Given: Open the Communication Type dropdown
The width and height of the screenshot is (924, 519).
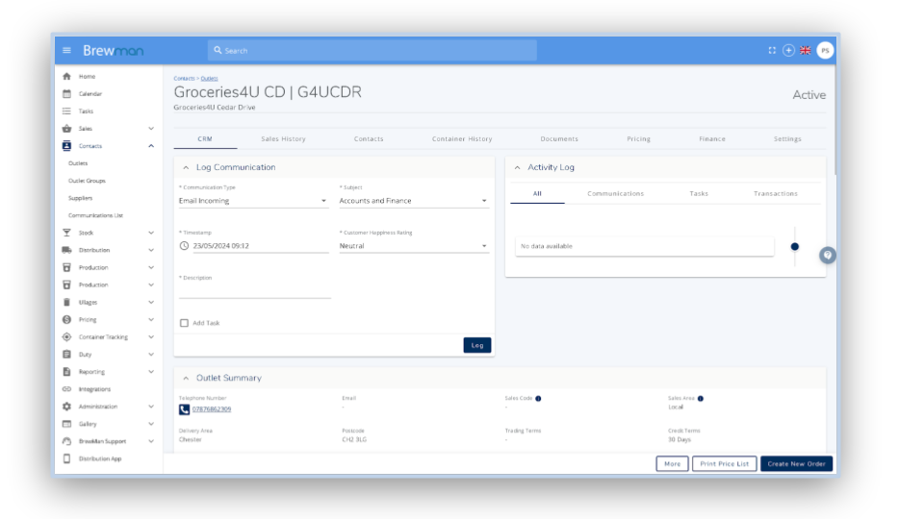Looking at the screenshot, I should tap(253, 201).
